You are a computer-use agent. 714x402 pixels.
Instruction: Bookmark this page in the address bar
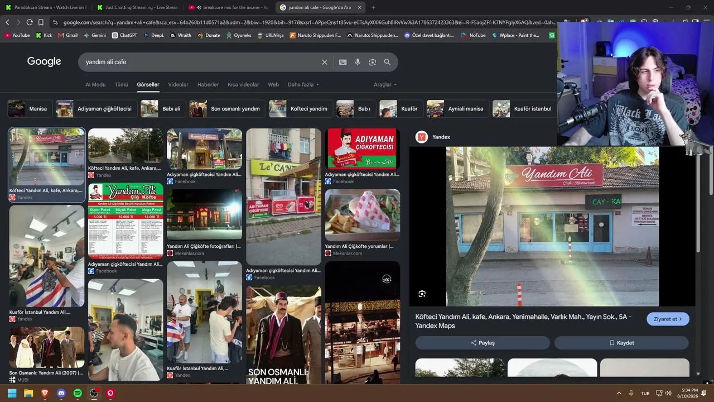pos(41,22)
